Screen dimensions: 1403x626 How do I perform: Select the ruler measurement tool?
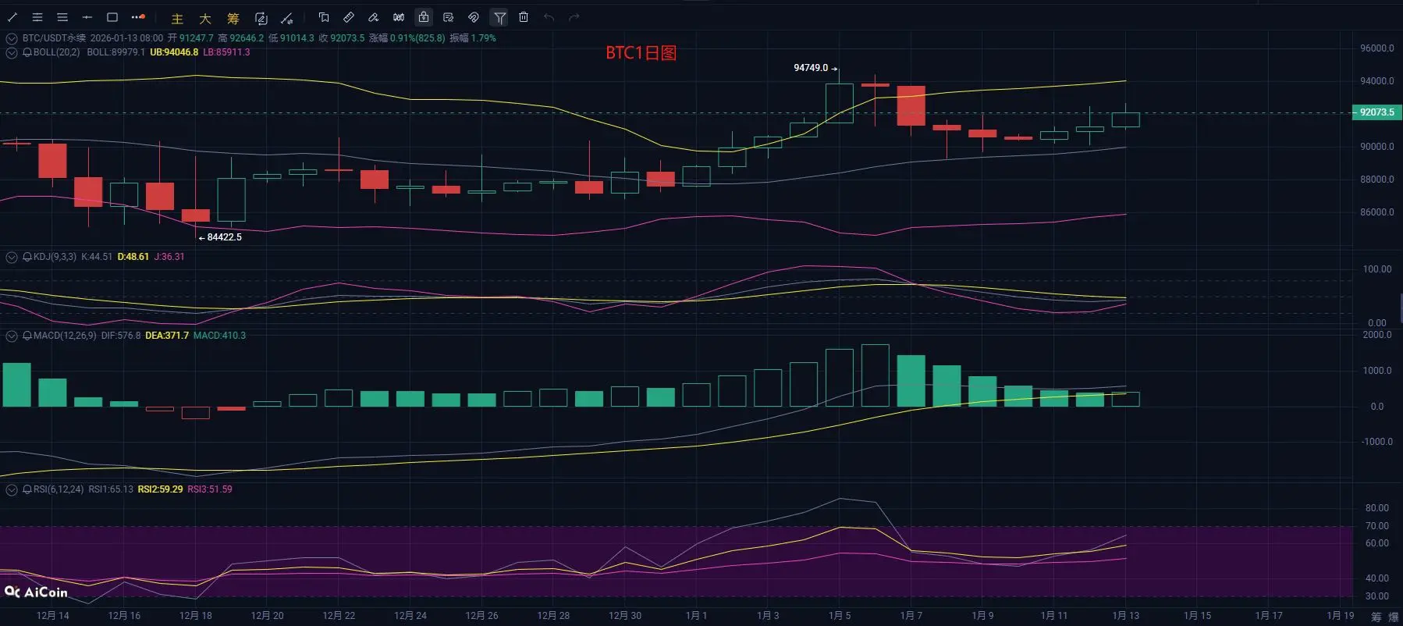click(349, 17)
